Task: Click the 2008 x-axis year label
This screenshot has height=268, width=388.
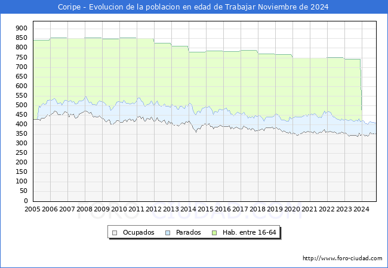Action: [x=84, y=209]
